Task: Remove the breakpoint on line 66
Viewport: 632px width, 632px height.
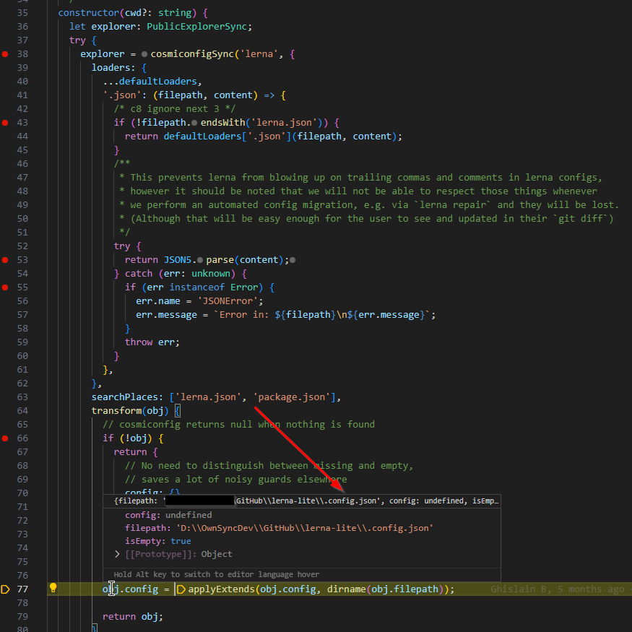Action: click(4, 438)
